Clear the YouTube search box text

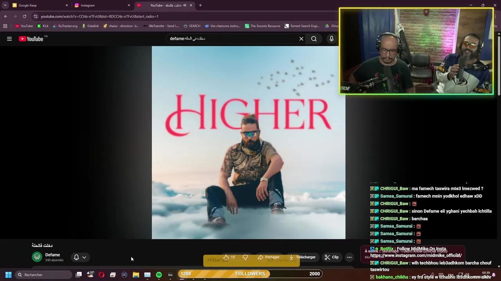point(301,39)
